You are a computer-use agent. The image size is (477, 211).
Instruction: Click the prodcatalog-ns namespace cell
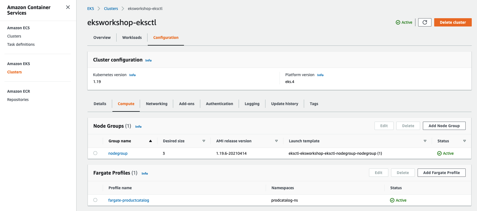click(x=284, y=200)
